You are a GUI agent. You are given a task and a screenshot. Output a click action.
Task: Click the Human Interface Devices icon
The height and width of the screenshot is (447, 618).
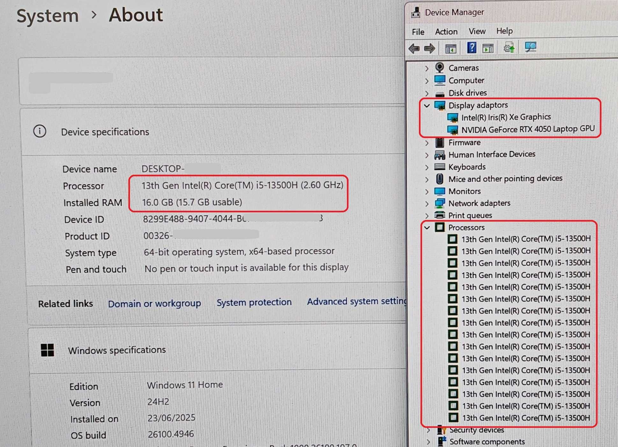440,155
